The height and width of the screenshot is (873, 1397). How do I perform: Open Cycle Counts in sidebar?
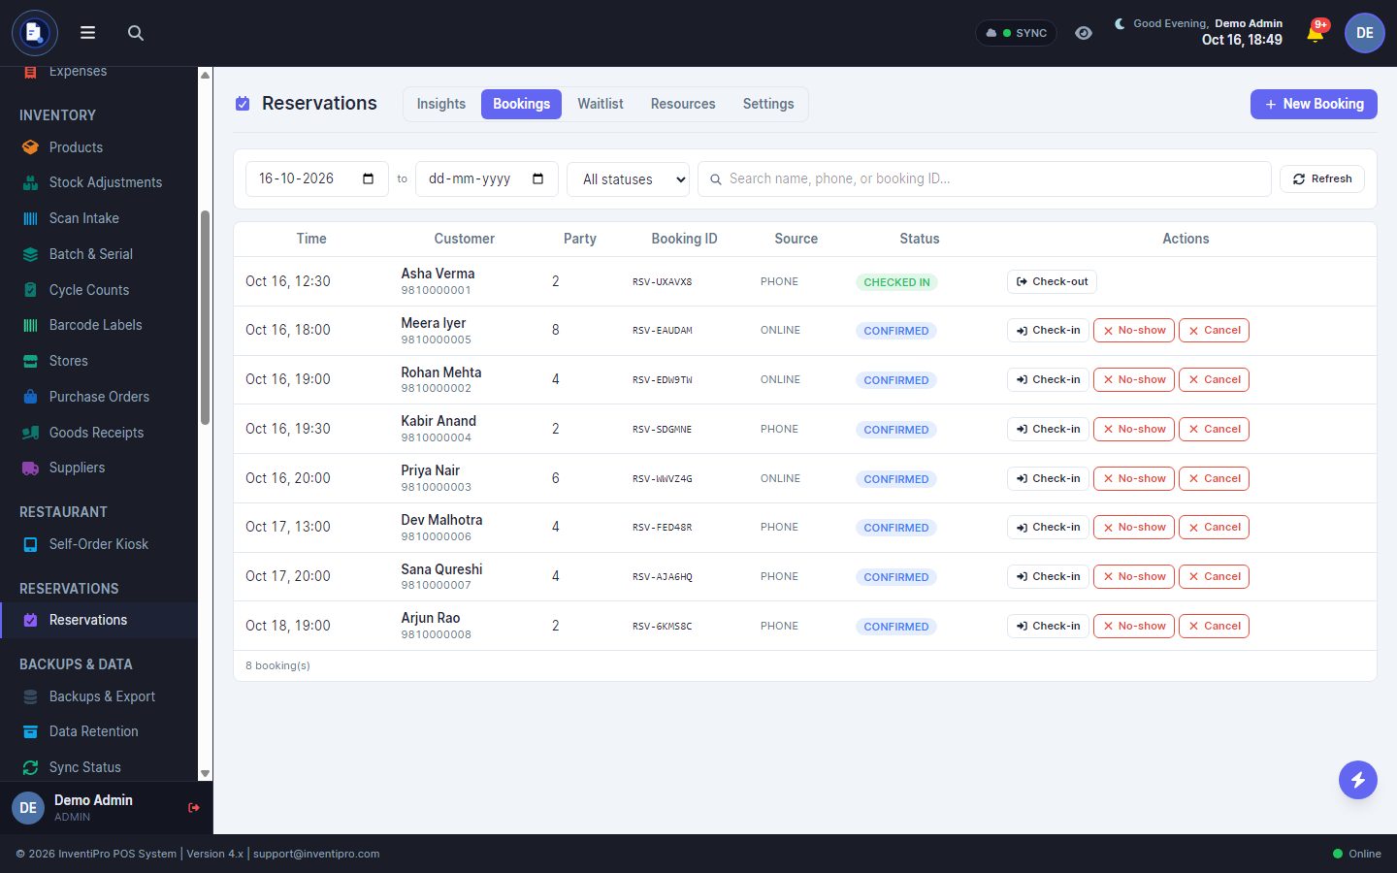pyautogui.click(x=99, y=290)
